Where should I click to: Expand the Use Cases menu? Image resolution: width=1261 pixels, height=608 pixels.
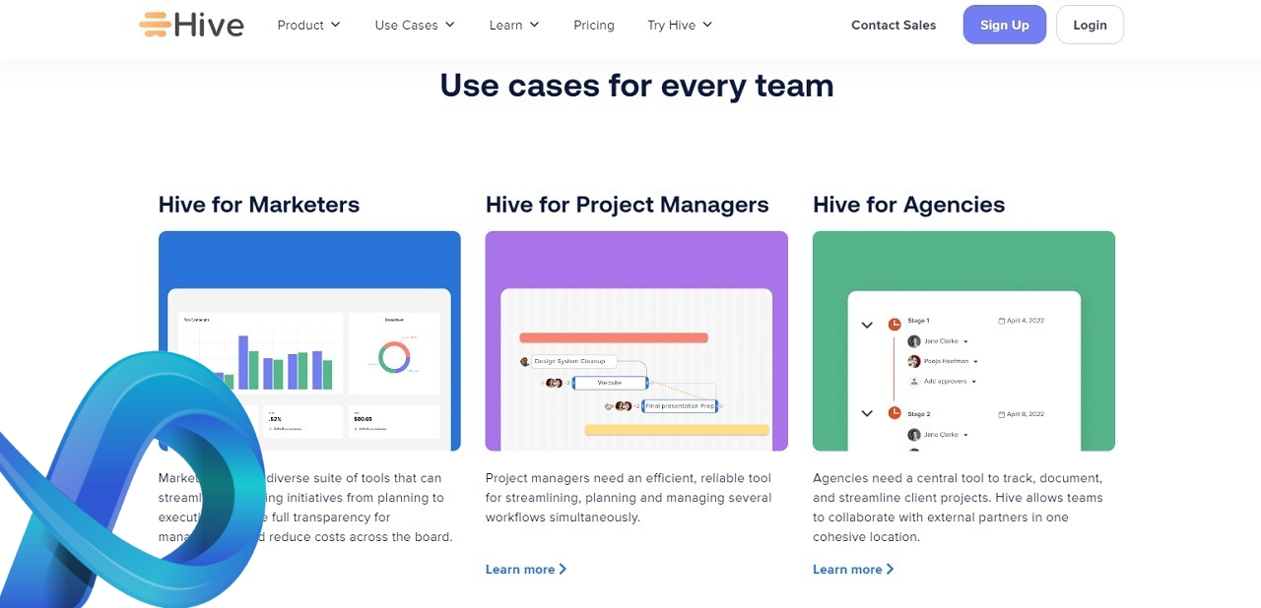point(415,25)
